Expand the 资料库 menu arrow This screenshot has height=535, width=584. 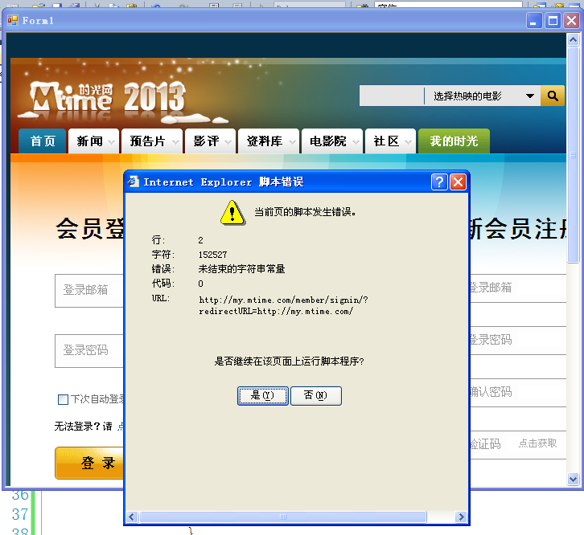point(291,142)
